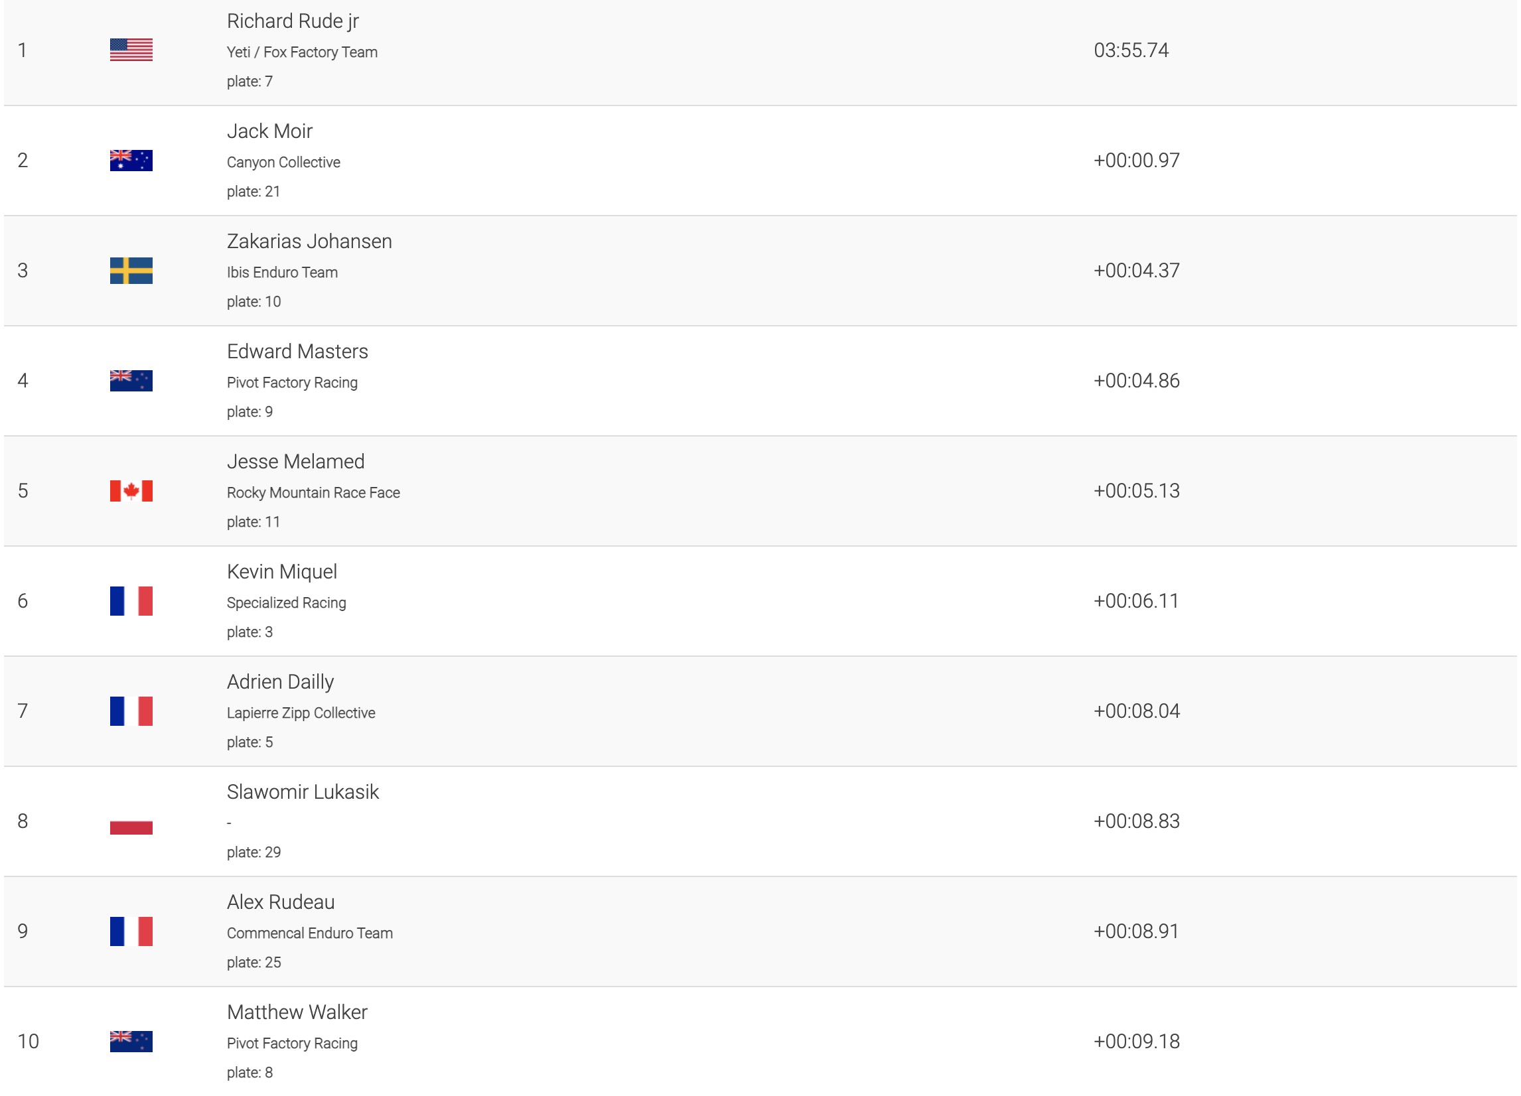Click the New Zealand flag beside Matthew Walker

coord(131,1041)
